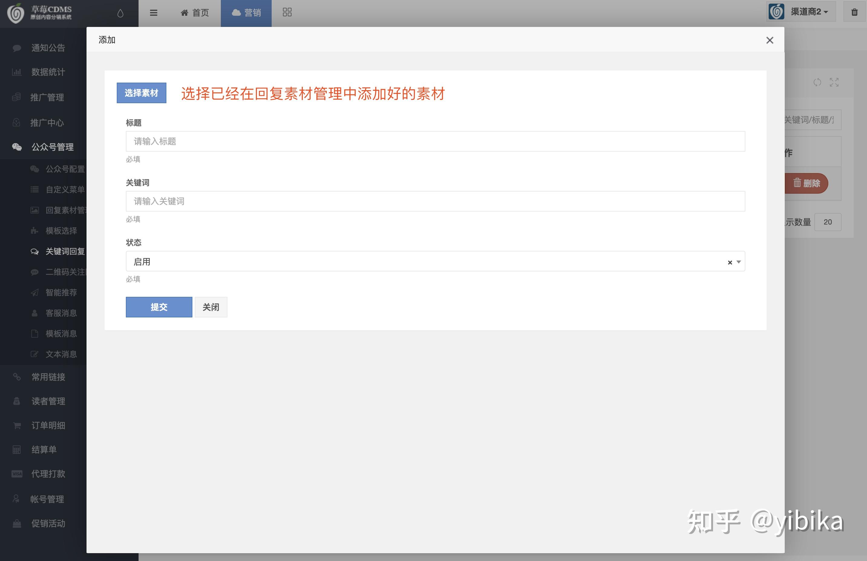Image resolution: width=867 pixels, height=561 pixels.
Task: Click the 选择素材 button
Action: [x=141, y=93]
